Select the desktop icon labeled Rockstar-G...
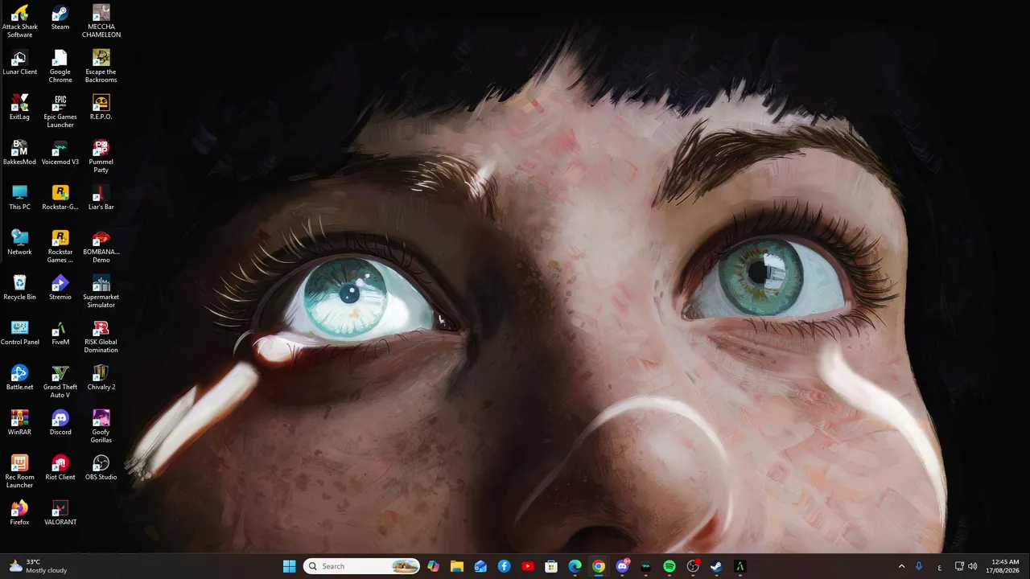 coord(60,198)
